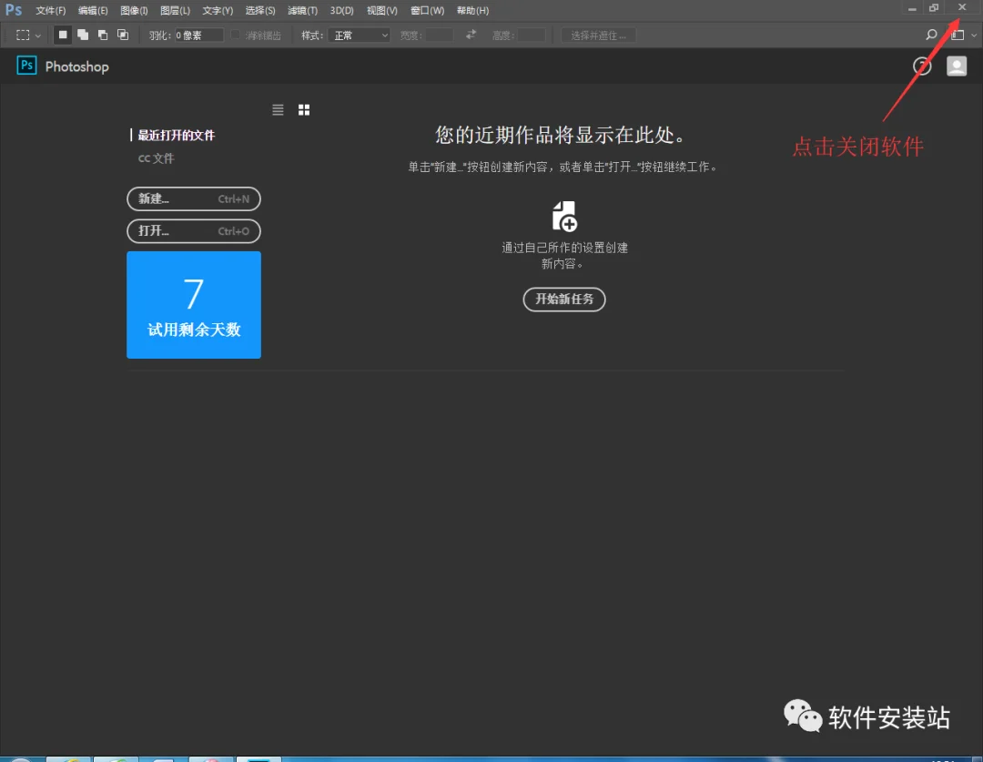Open the 窗口(W) menu
Viewport: 983px width, 762px height.
[x=427, y=11]
